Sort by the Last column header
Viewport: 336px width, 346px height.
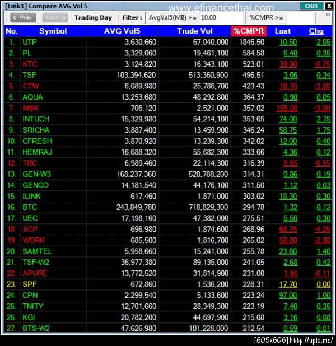(x=283, y=31)
